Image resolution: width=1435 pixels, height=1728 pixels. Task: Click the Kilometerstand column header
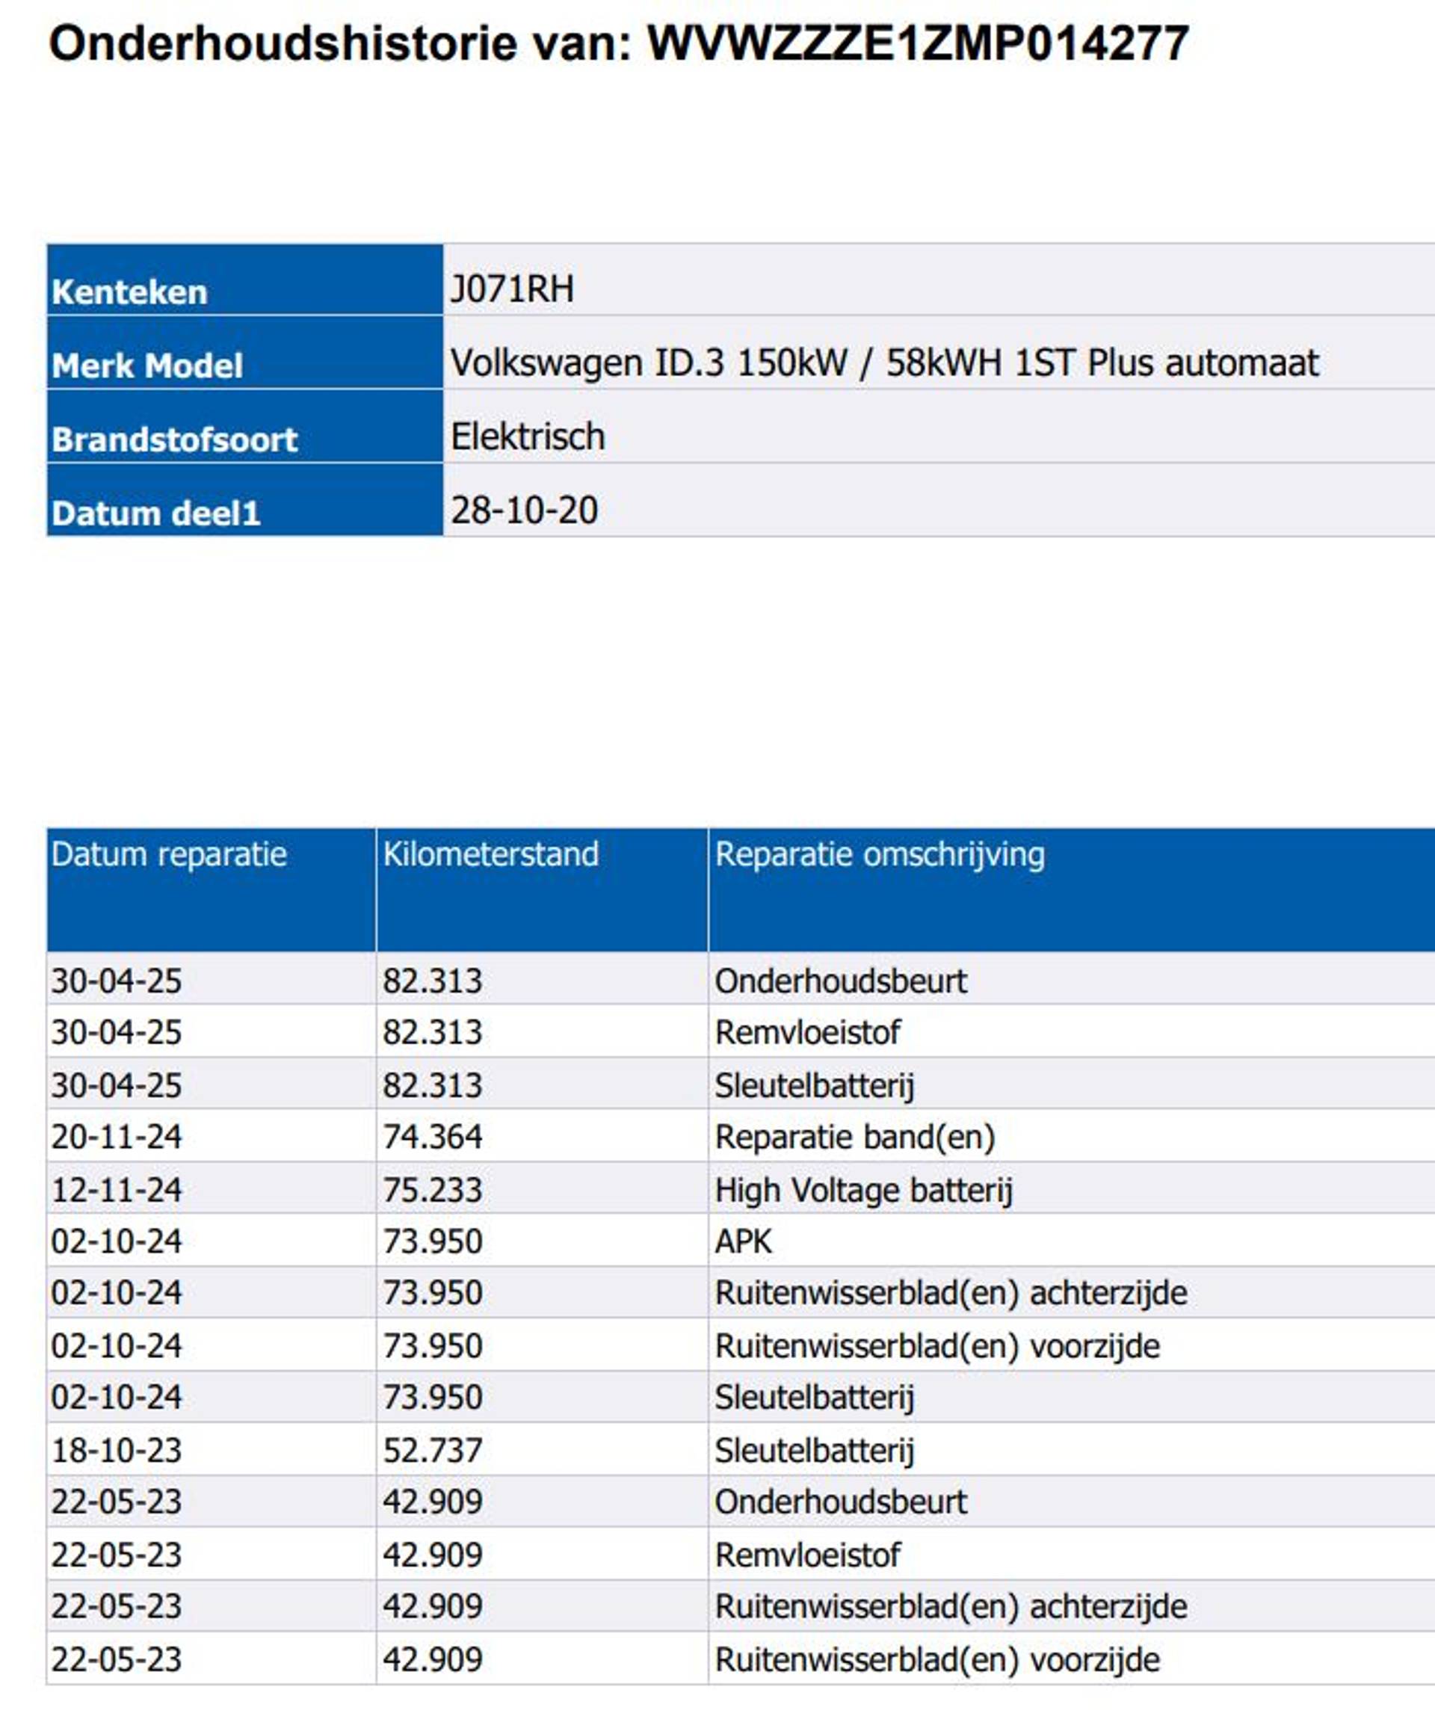[x=490, y=854]
